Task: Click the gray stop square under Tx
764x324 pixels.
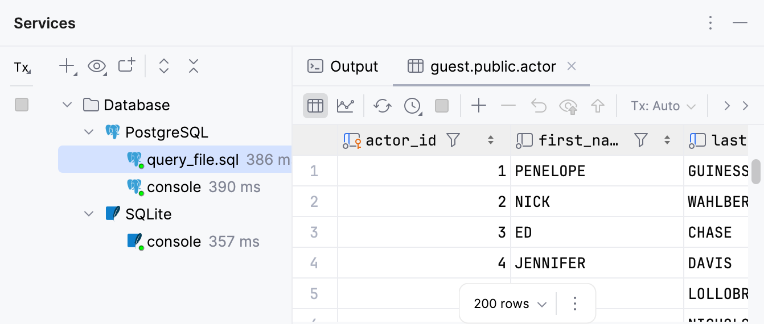Action: tap(22, 105)
